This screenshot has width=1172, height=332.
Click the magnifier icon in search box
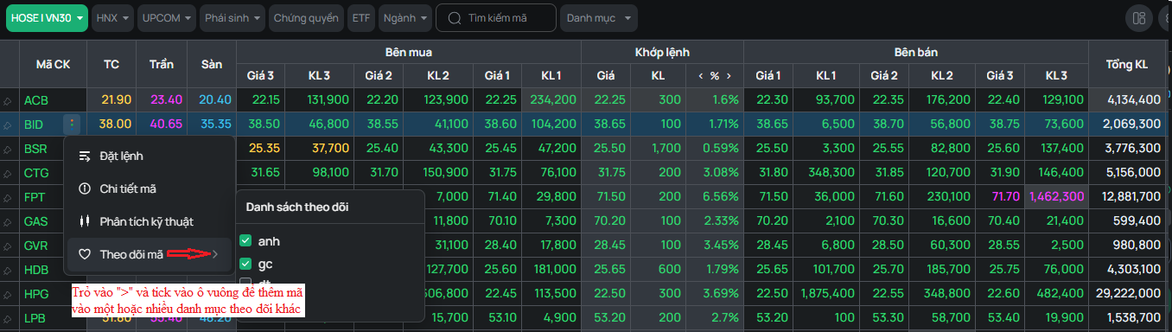point(455,17)
